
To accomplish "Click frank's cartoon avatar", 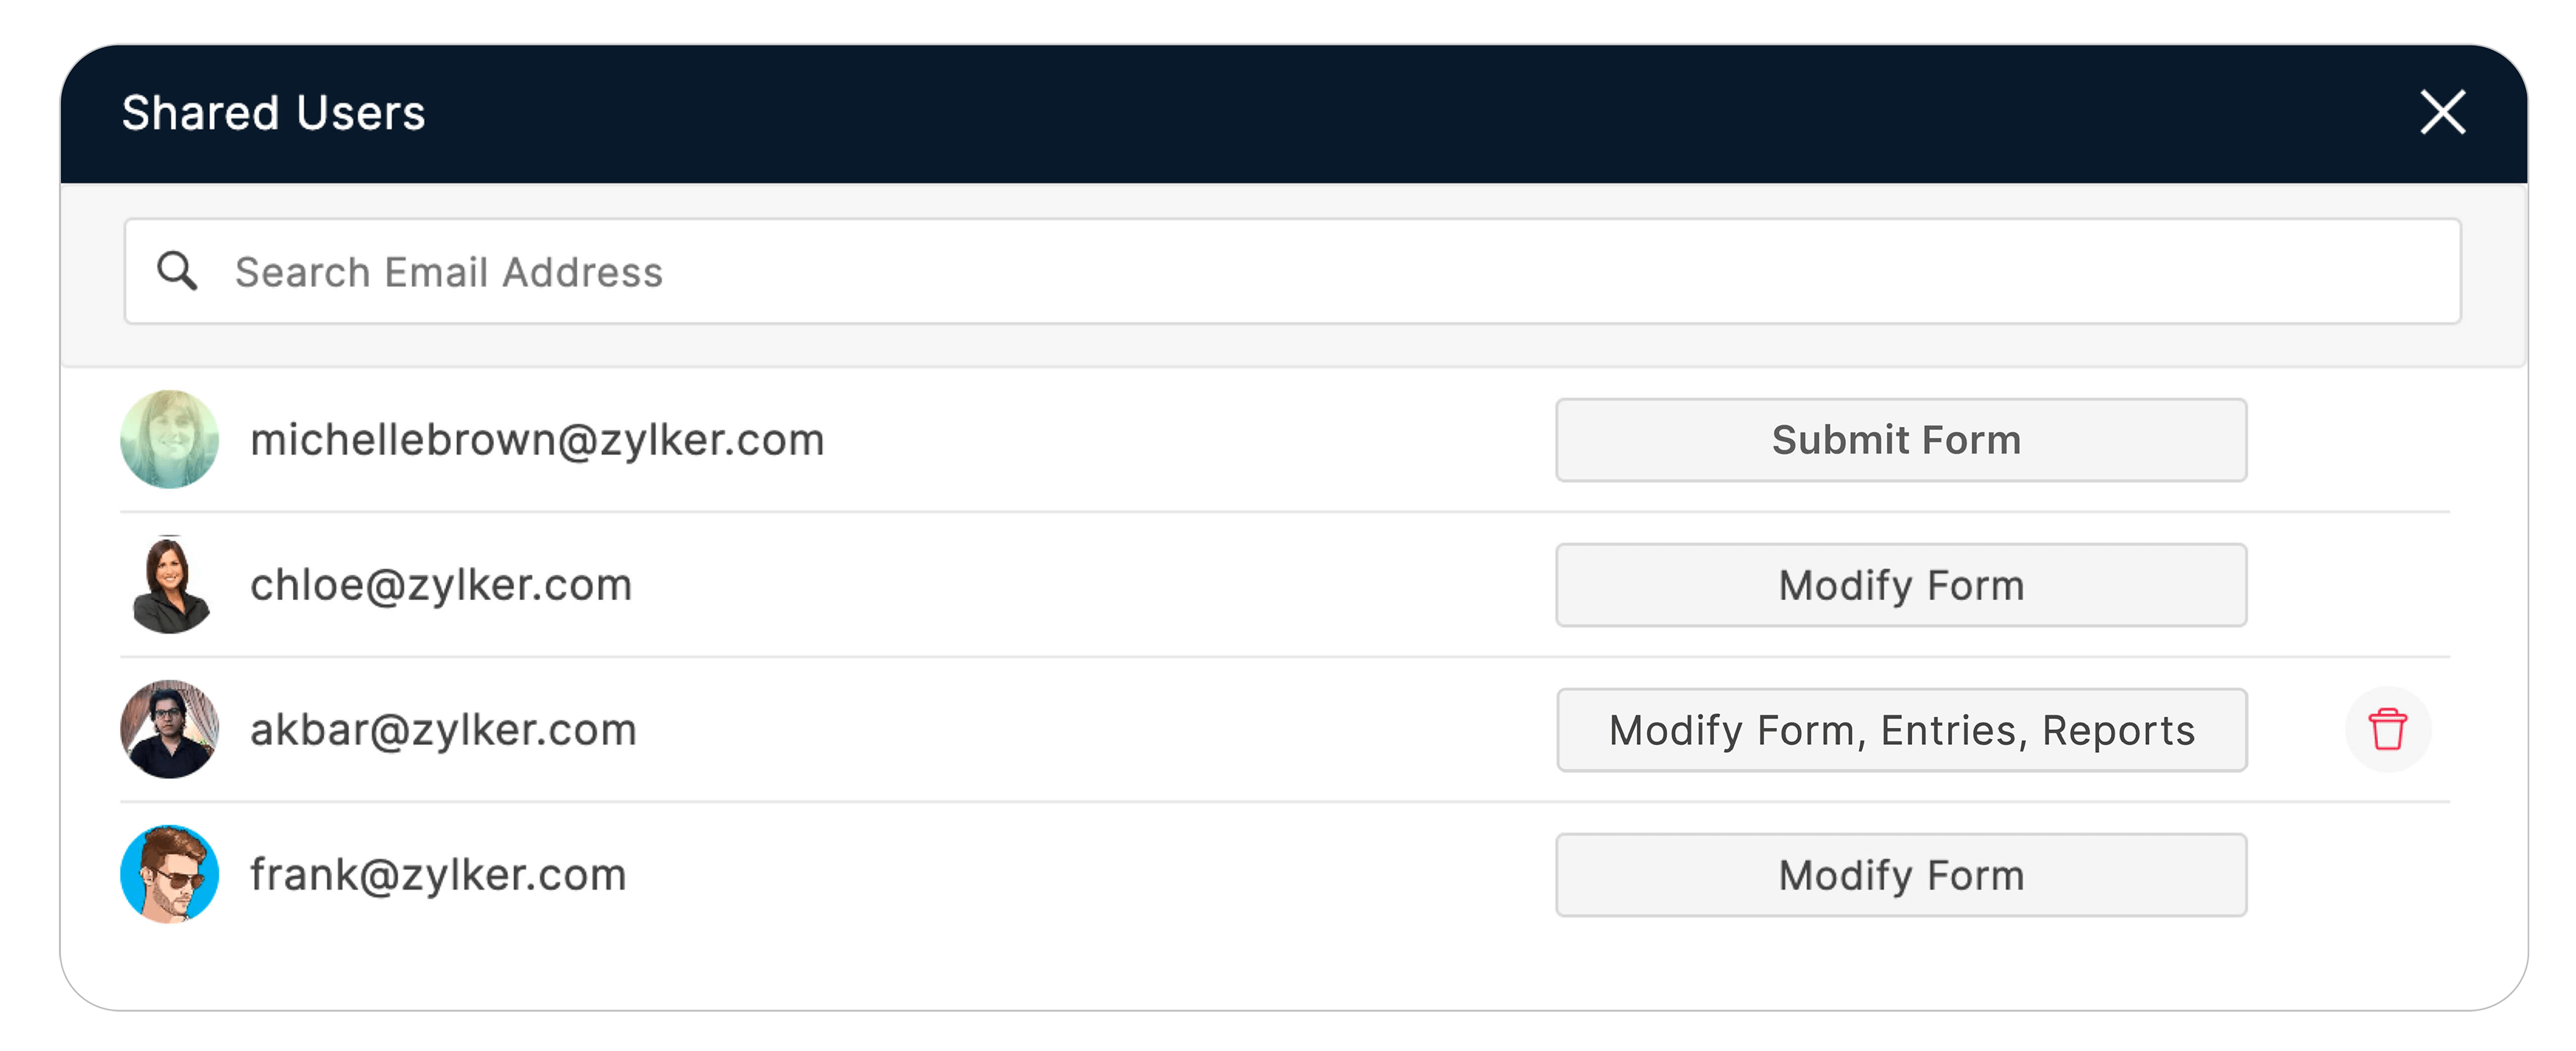I will point(169,874).
